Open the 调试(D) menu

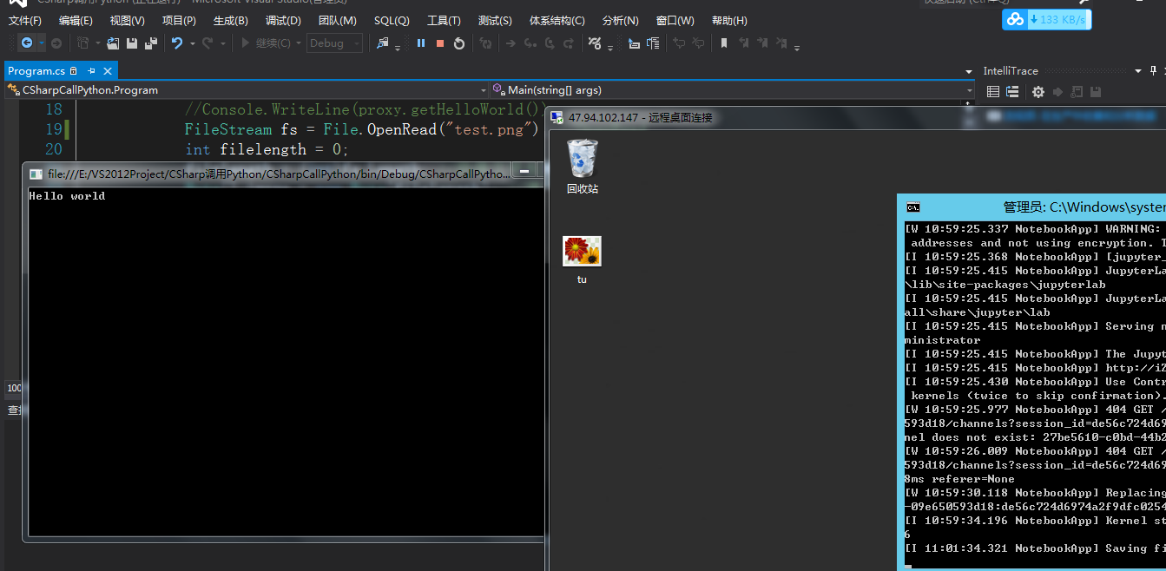click(283, 20)
